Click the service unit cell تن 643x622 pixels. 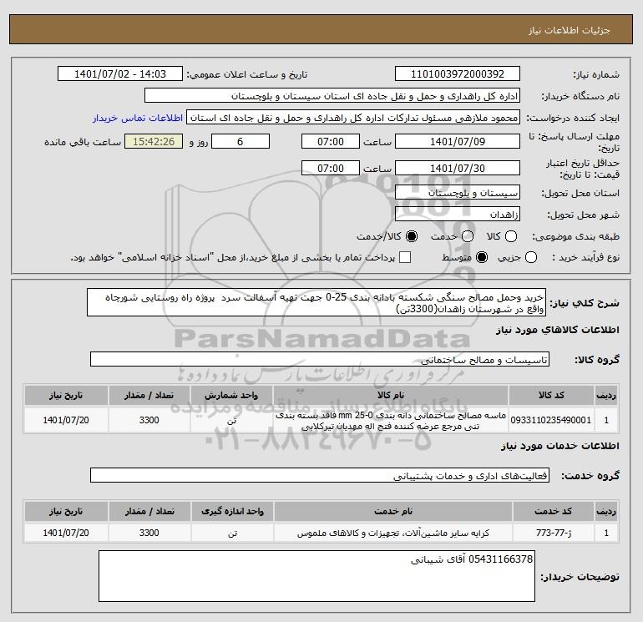(232, 533)
